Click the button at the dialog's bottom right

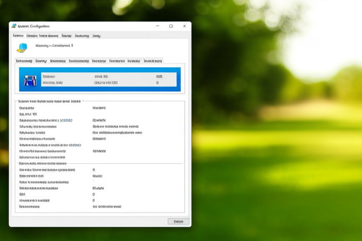178,221
